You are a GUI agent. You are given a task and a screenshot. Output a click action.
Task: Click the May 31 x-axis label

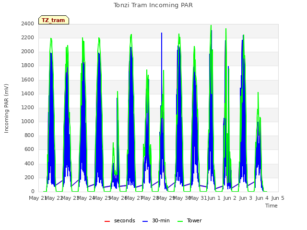(198, 198)
